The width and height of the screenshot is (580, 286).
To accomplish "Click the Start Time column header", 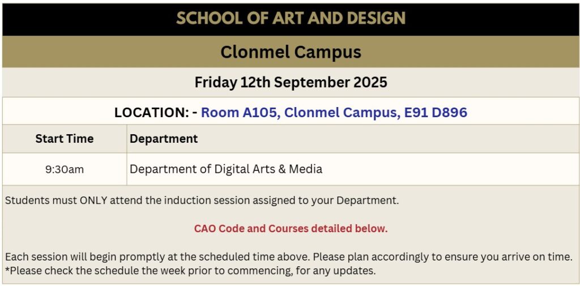I will (65, 139).
